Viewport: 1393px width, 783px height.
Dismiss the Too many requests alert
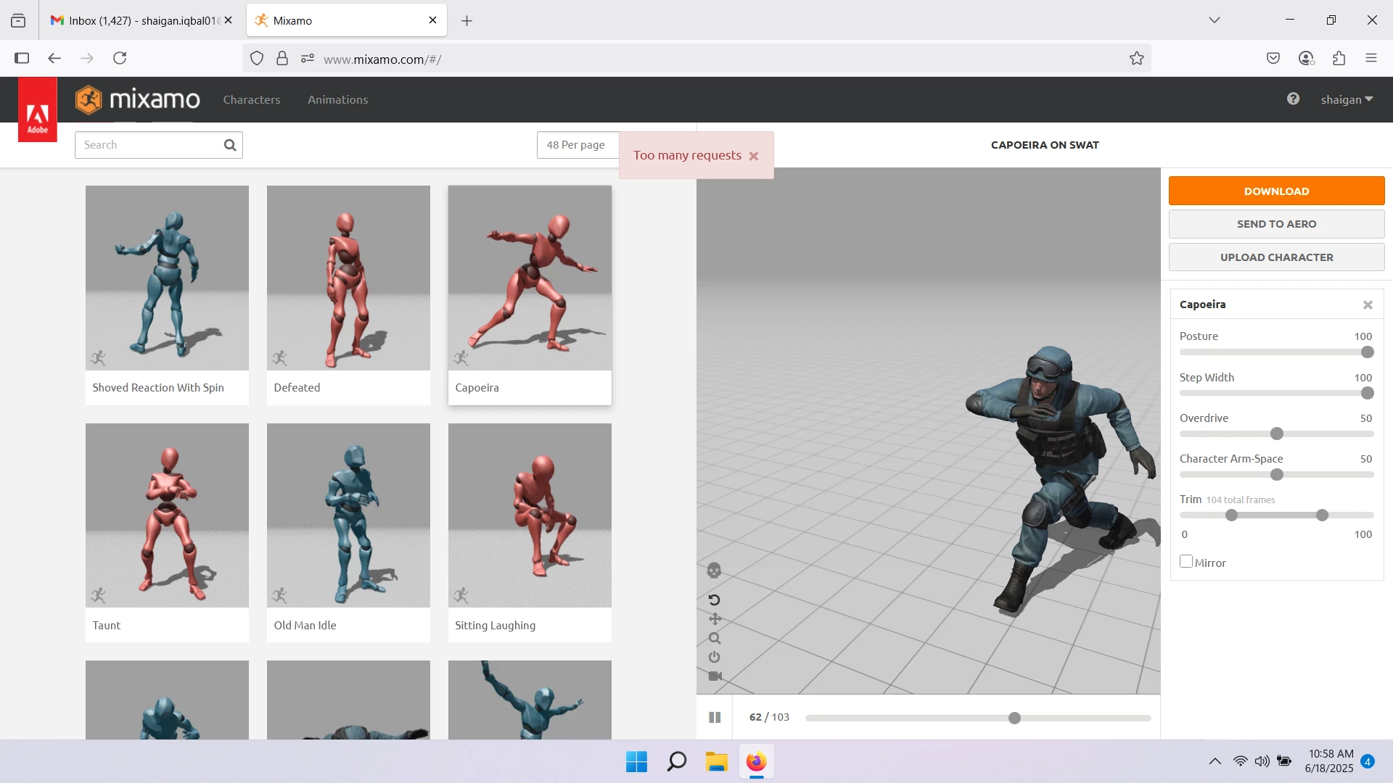pyautogui.click(x=754, y=156)
